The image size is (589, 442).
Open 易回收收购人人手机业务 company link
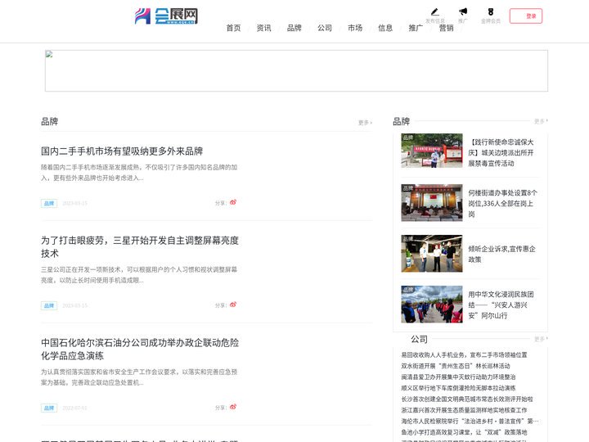[x=464, y=354]
